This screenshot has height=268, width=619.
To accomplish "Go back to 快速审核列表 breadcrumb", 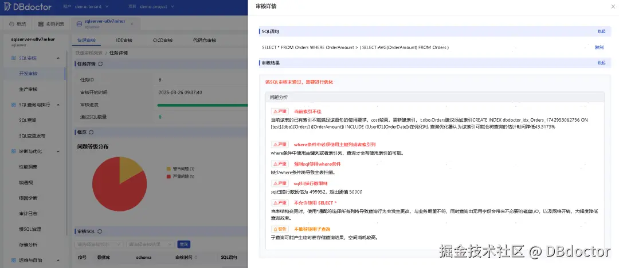I will (x=89, y=53).
